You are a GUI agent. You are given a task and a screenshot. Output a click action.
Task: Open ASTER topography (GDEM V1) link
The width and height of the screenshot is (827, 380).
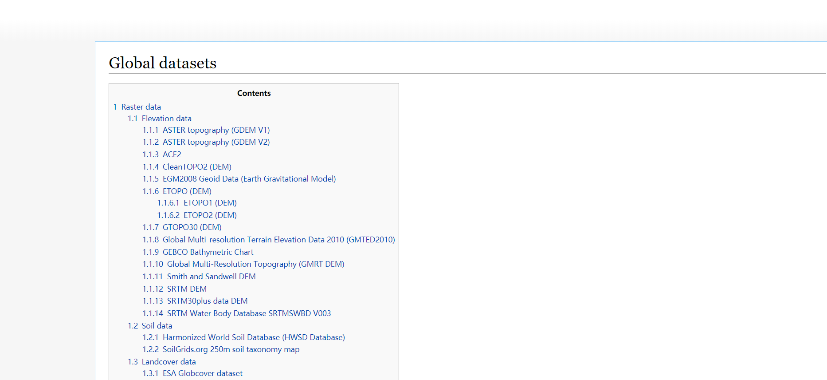coord(216,130)
